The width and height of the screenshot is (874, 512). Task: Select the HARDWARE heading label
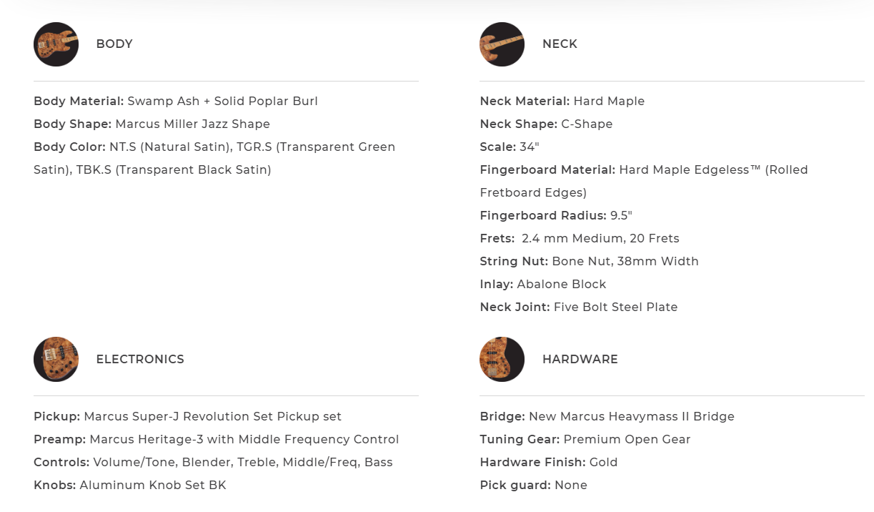[x=580, y=360]
